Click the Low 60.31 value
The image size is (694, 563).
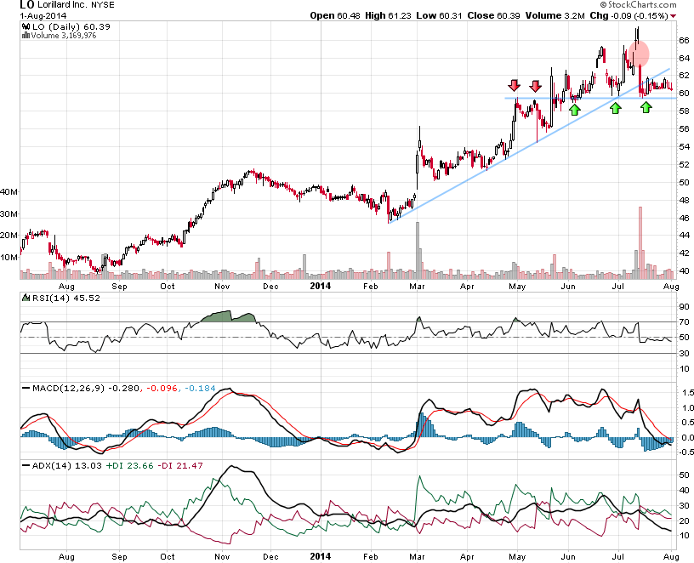click(439, 15)
